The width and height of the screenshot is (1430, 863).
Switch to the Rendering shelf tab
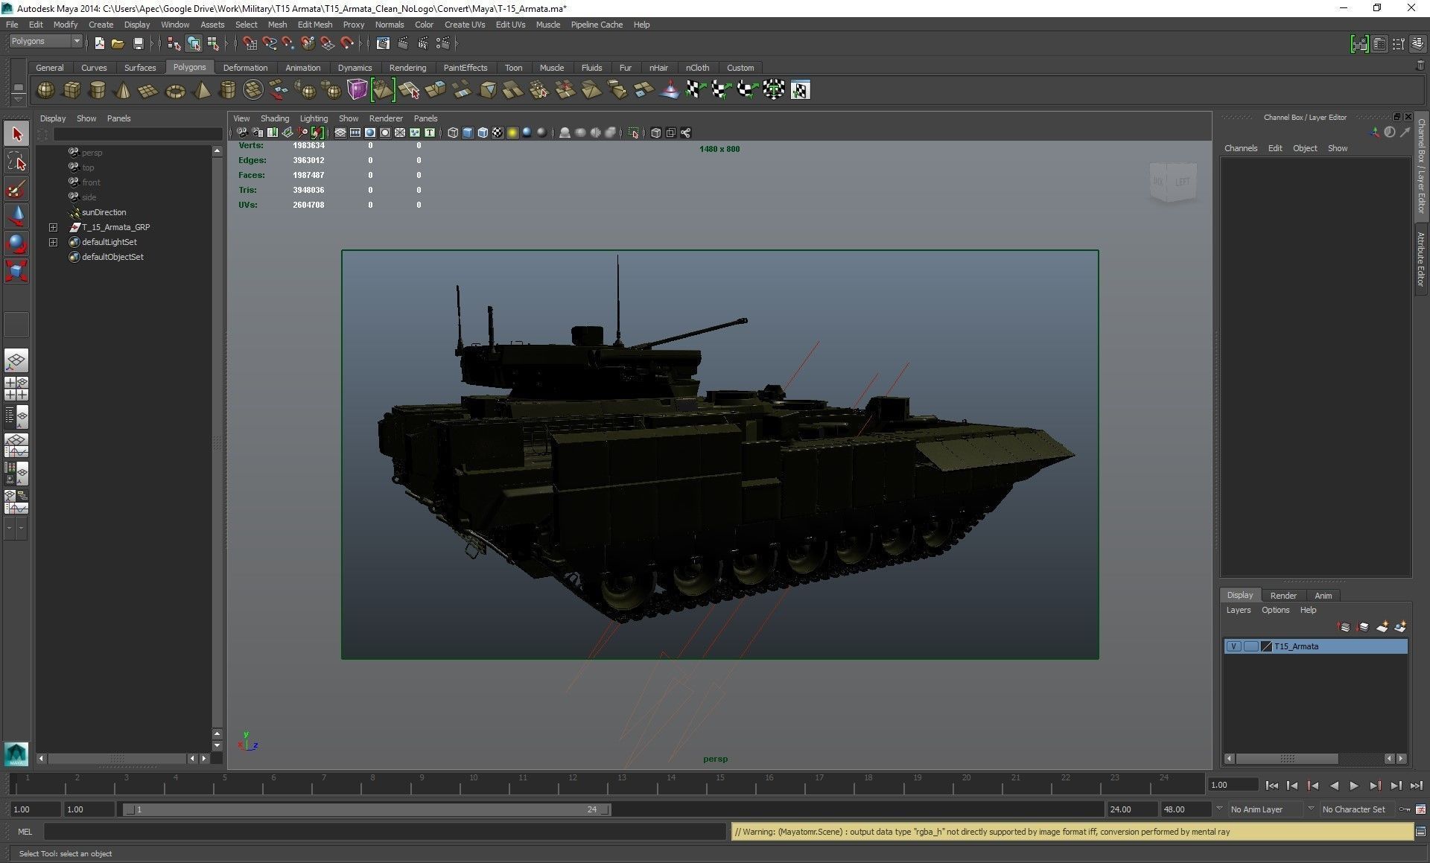407,68
